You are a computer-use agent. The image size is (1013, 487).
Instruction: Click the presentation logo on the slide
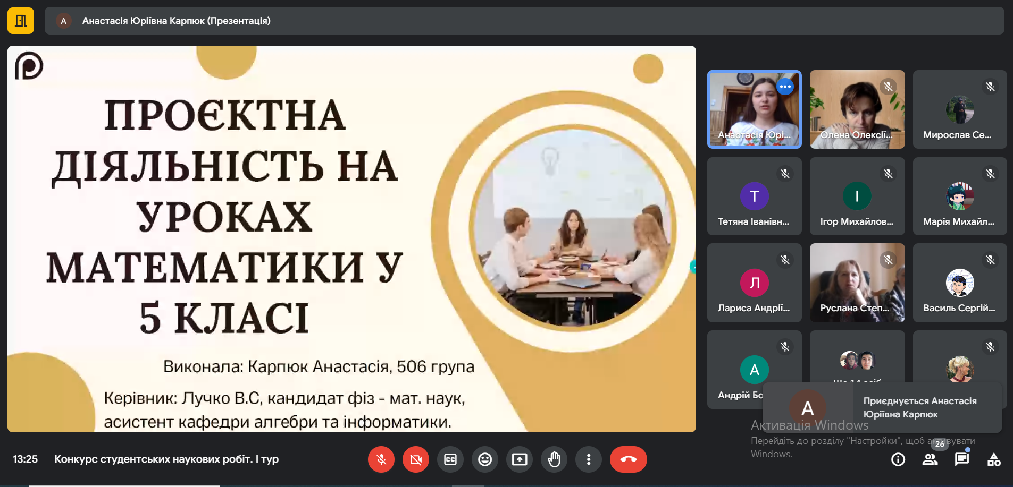pos(29,66)
